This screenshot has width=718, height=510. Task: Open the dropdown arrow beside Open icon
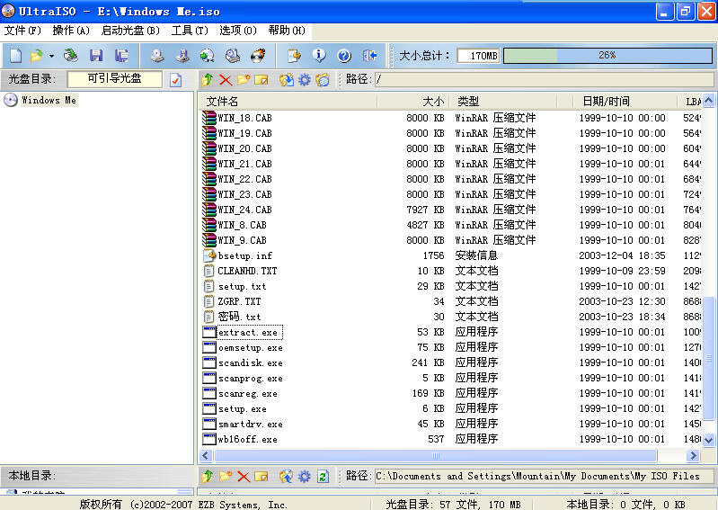(51, 56)
